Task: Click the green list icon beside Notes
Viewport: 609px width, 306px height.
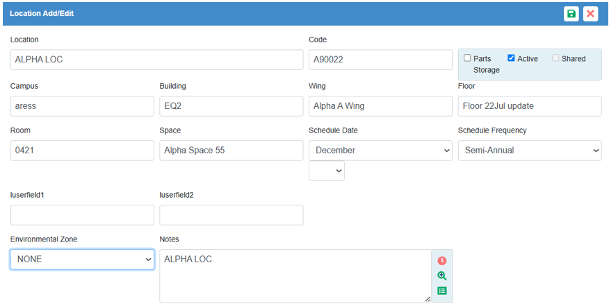Action: (441, 291)
